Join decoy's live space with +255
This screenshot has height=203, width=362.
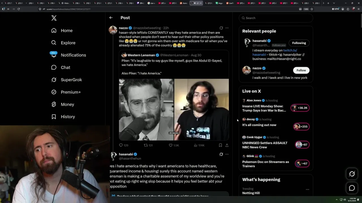301,127
